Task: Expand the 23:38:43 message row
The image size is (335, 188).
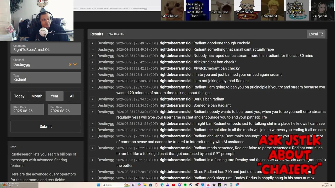Action: 92,81
